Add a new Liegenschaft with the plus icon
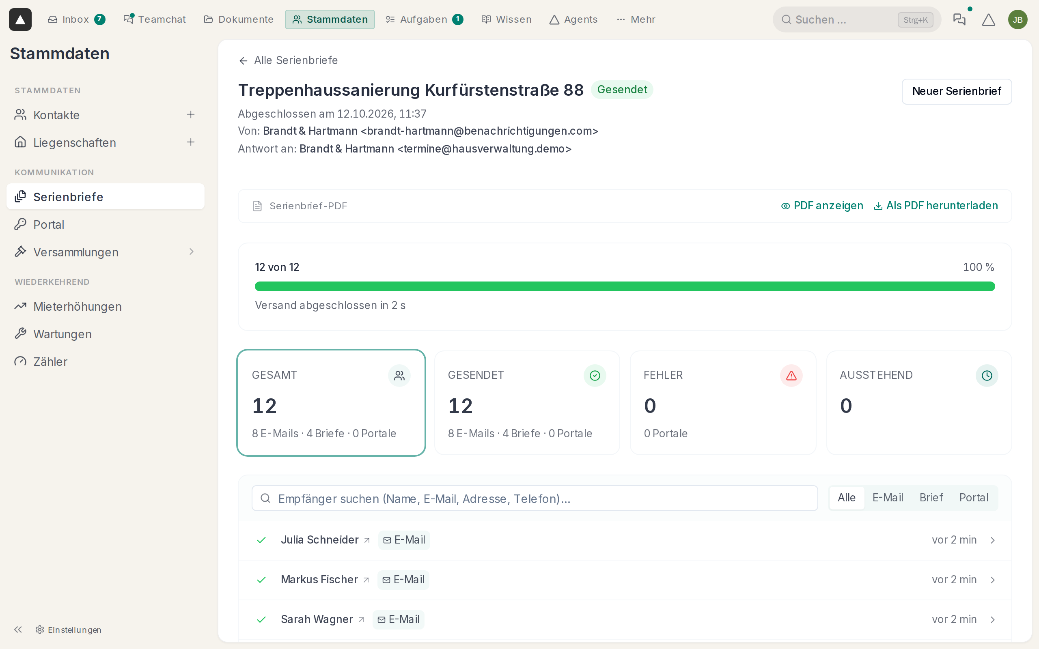This screenshot has width=1039, height=649. click(191, 142)
